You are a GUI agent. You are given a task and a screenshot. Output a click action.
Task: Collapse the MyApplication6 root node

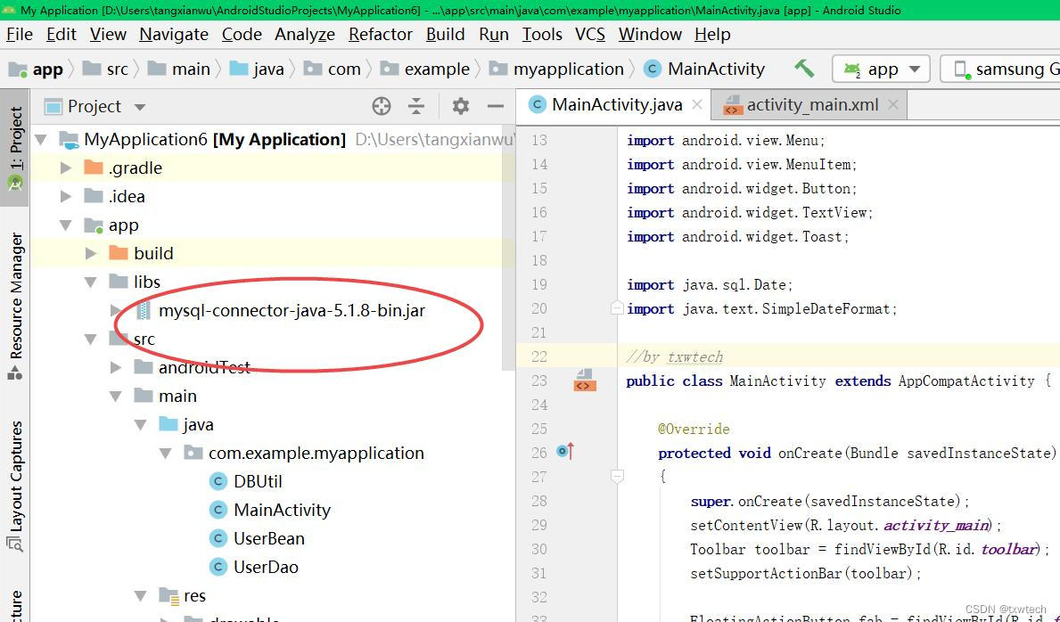tap(41, 140)
